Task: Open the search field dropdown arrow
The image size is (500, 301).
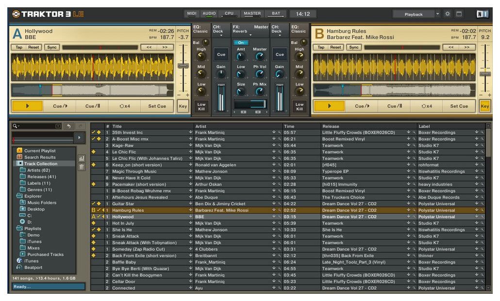Action: [x=58, y=125]
